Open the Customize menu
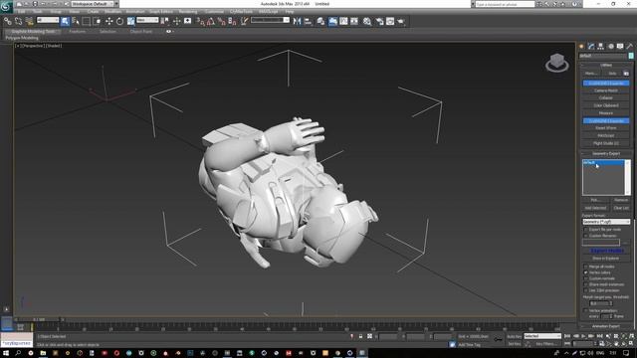 click(214, 11)
